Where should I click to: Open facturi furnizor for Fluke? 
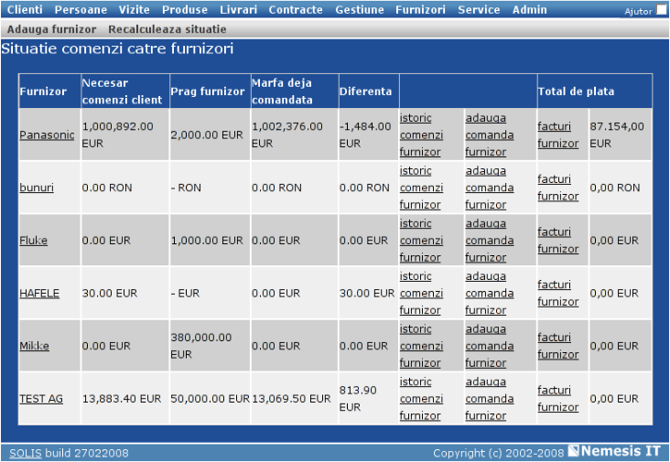558,241
